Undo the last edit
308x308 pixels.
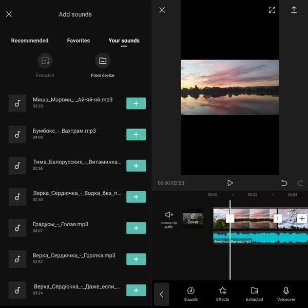284,183
